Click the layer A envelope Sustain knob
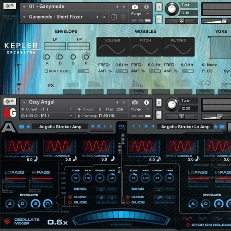 (36, 204)
